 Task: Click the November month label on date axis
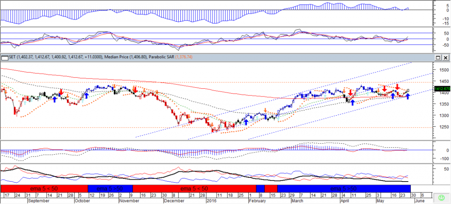point(129,201)
